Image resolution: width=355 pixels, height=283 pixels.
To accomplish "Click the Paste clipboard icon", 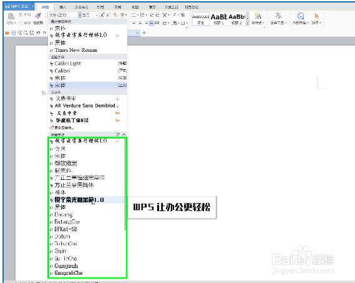I will 11,16.
